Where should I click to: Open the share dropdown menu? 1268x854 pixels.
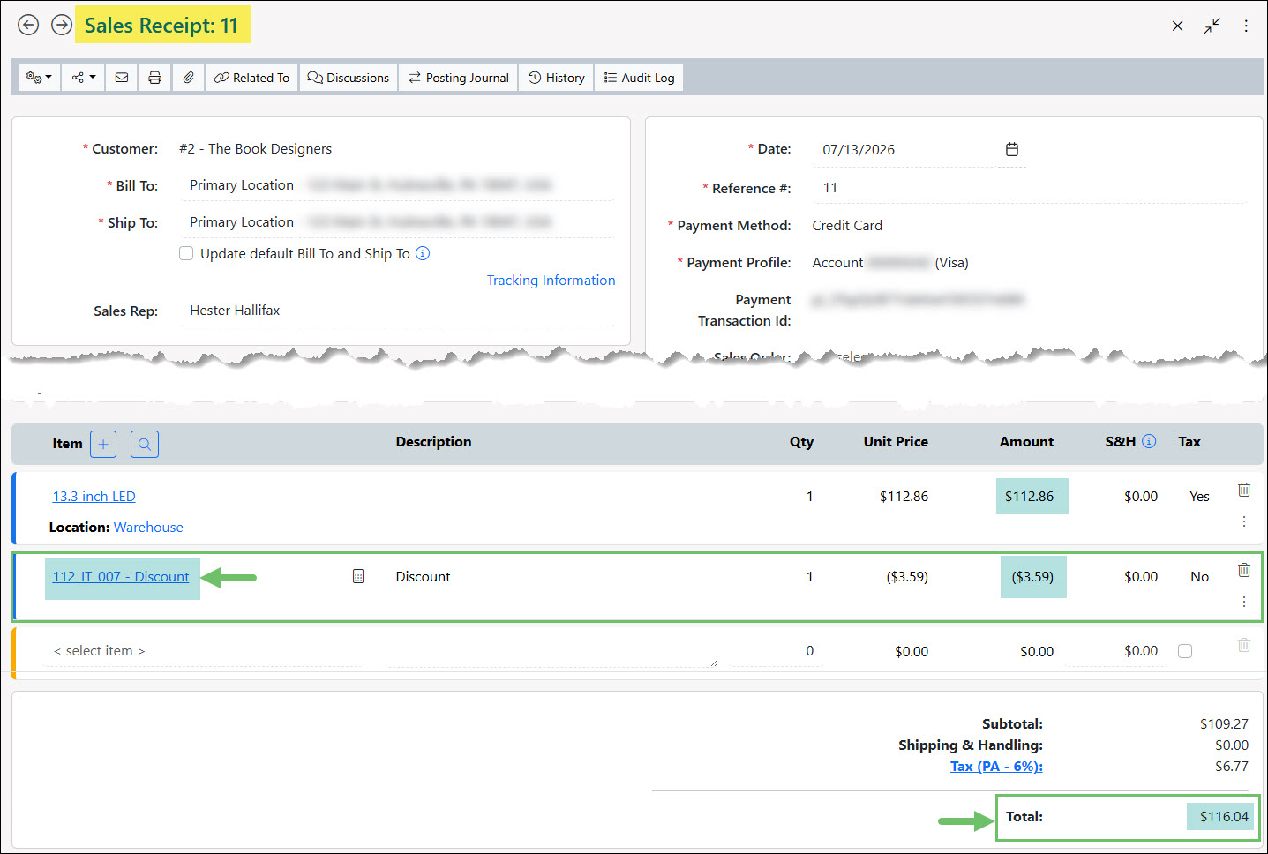point(83,78)
